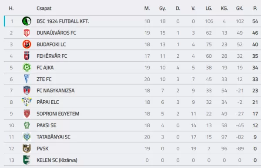Viewport: 261px width, 168px height.
Task: Click the Dunaújváros FC crest icon
Action: pos(27,33)
